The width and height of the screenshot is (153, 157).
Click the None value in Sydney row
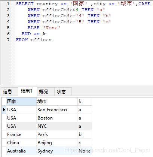85,151
